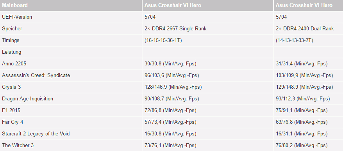Select the DDR4-2667 Single-Rank cell
Image resolution: width=343 pixels, height=151 pixels.
click(x=175, y=28)
